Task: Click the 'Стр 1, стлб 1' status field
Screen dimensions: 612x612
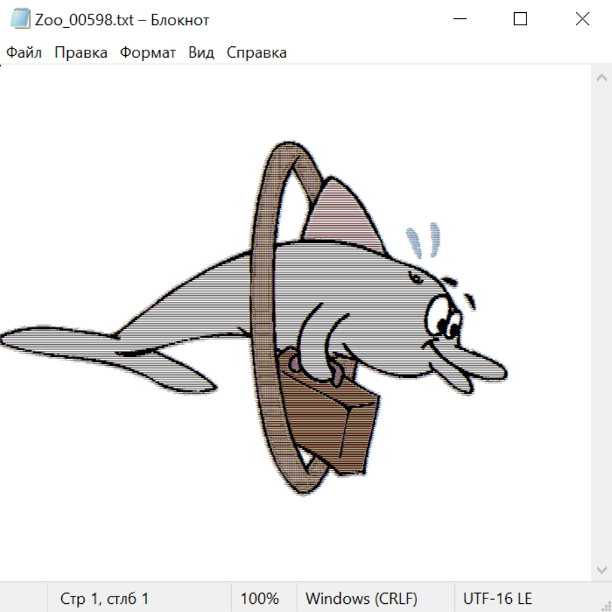Action: [x=105, y=599]
